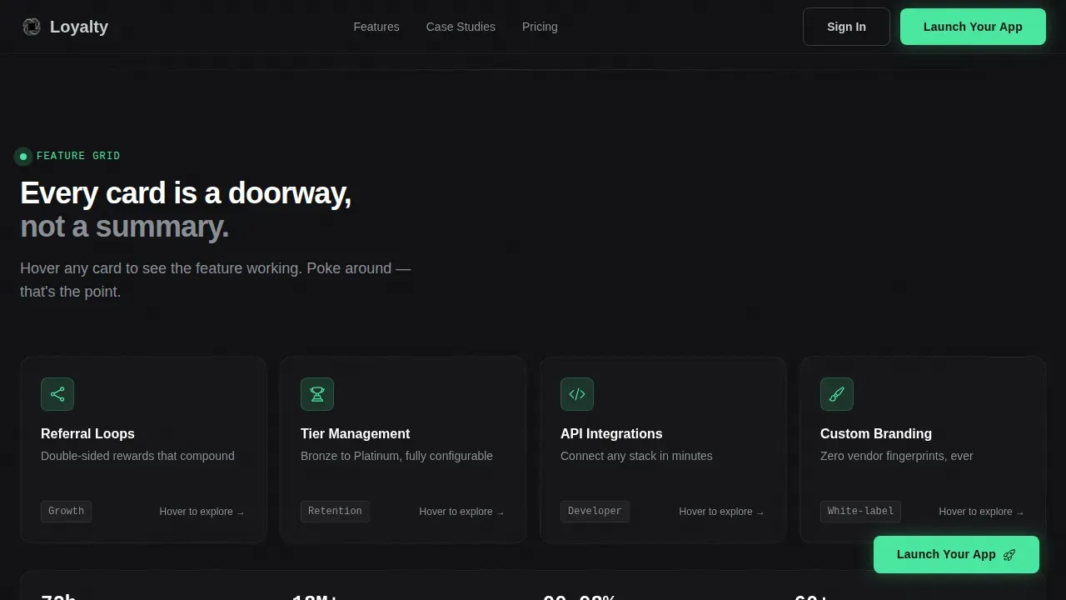Click Launch Your App in header

[x=973, y=27]
